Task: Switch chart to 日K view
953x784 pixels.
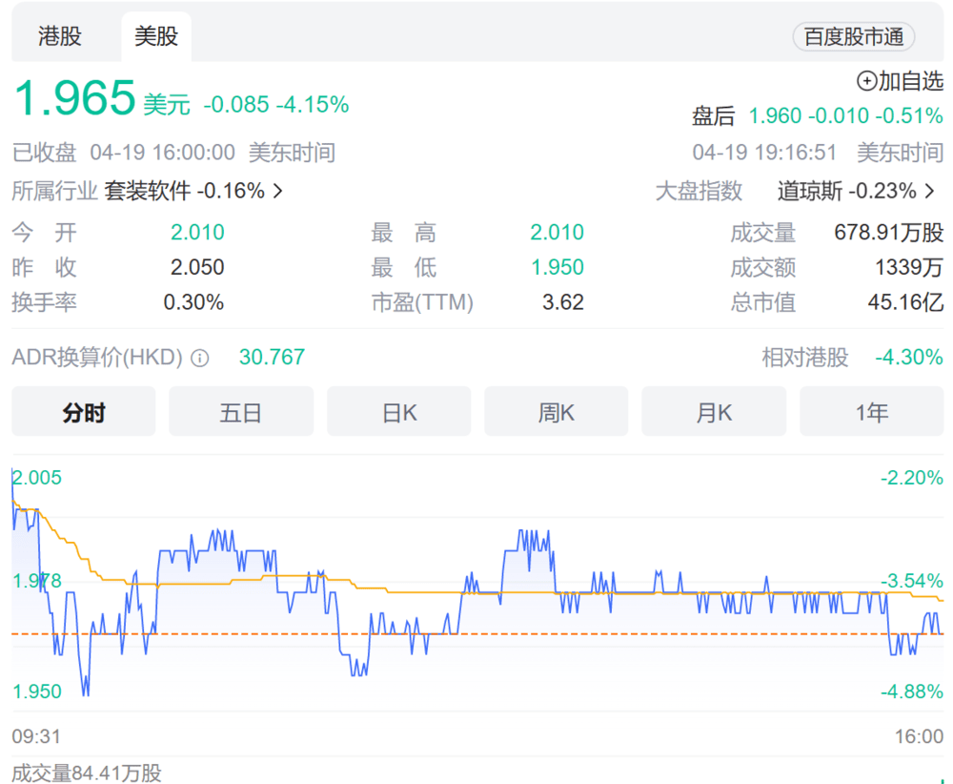Action: pos(398,412)
